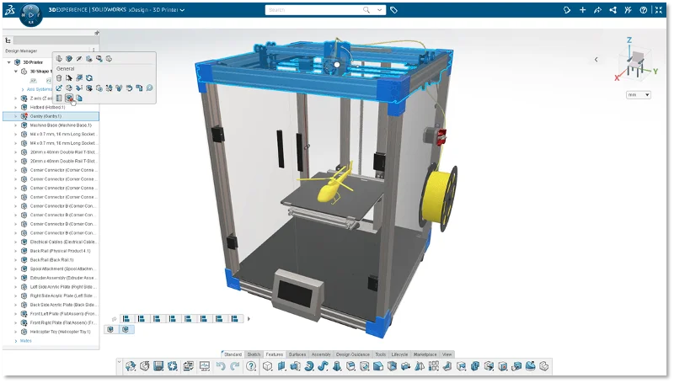Viewport: 674px width, 383px height.
Task: Open the Design Guidance tab
Action: pos(353,354)
